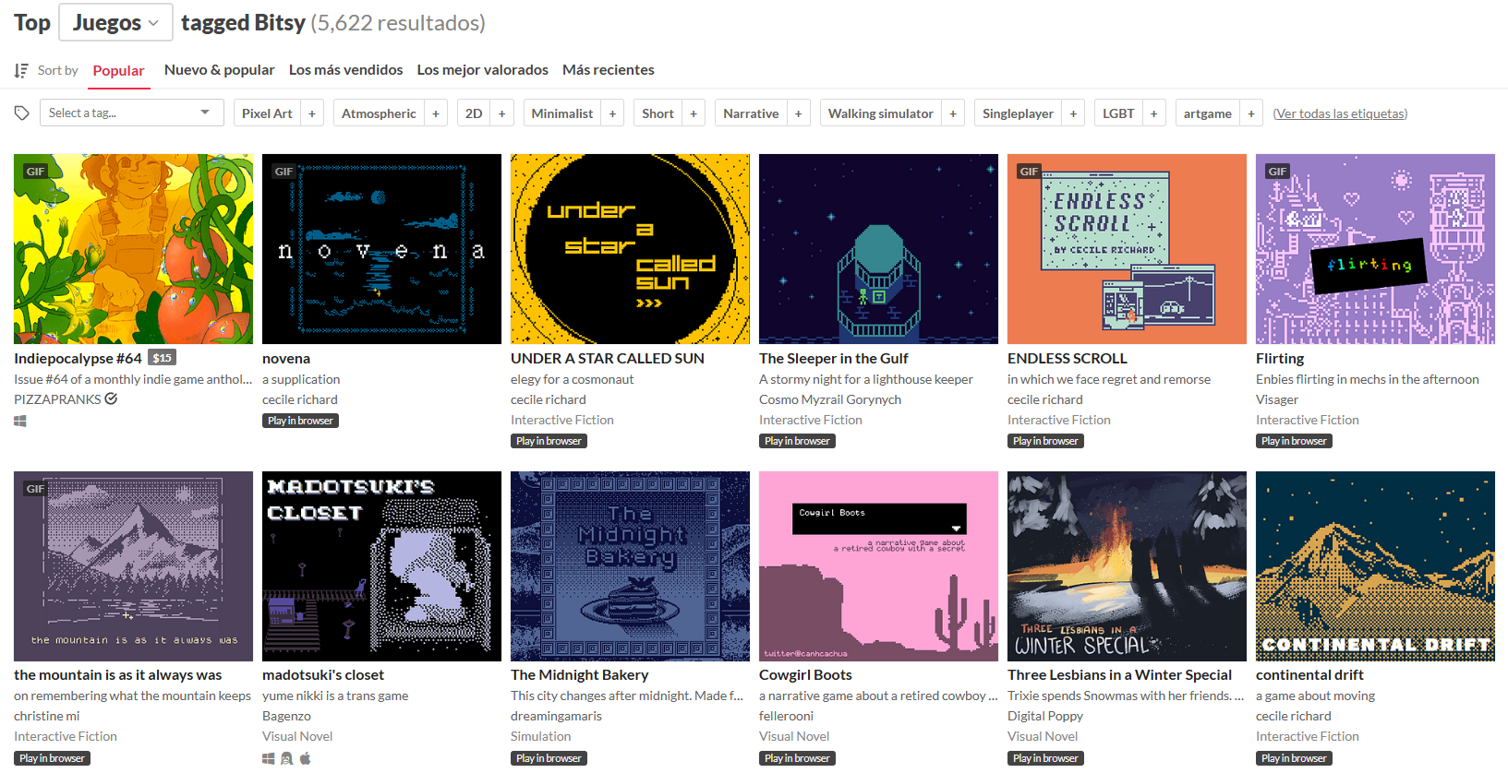
Task: Open the Flirting game title link
Action: click(x=1280, y=358)
